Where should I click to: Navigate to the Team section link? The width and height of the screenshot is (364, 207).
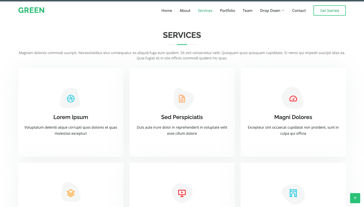tap(247, 11)
